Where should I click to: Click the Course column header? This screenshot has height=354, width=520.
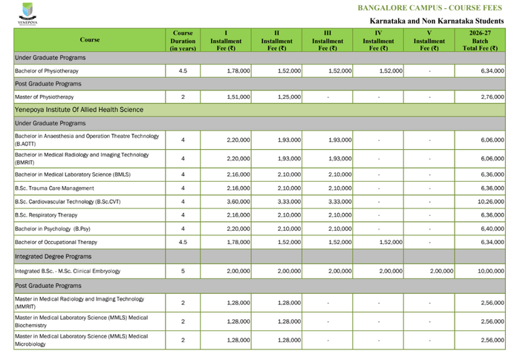point(89,41)
